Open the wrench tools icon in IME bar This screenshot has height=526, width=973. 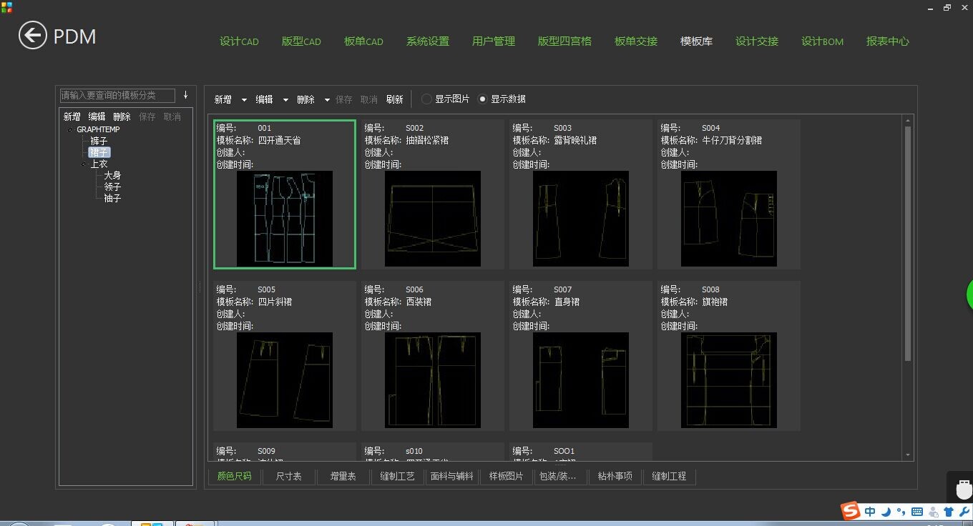tap(964, 512)
